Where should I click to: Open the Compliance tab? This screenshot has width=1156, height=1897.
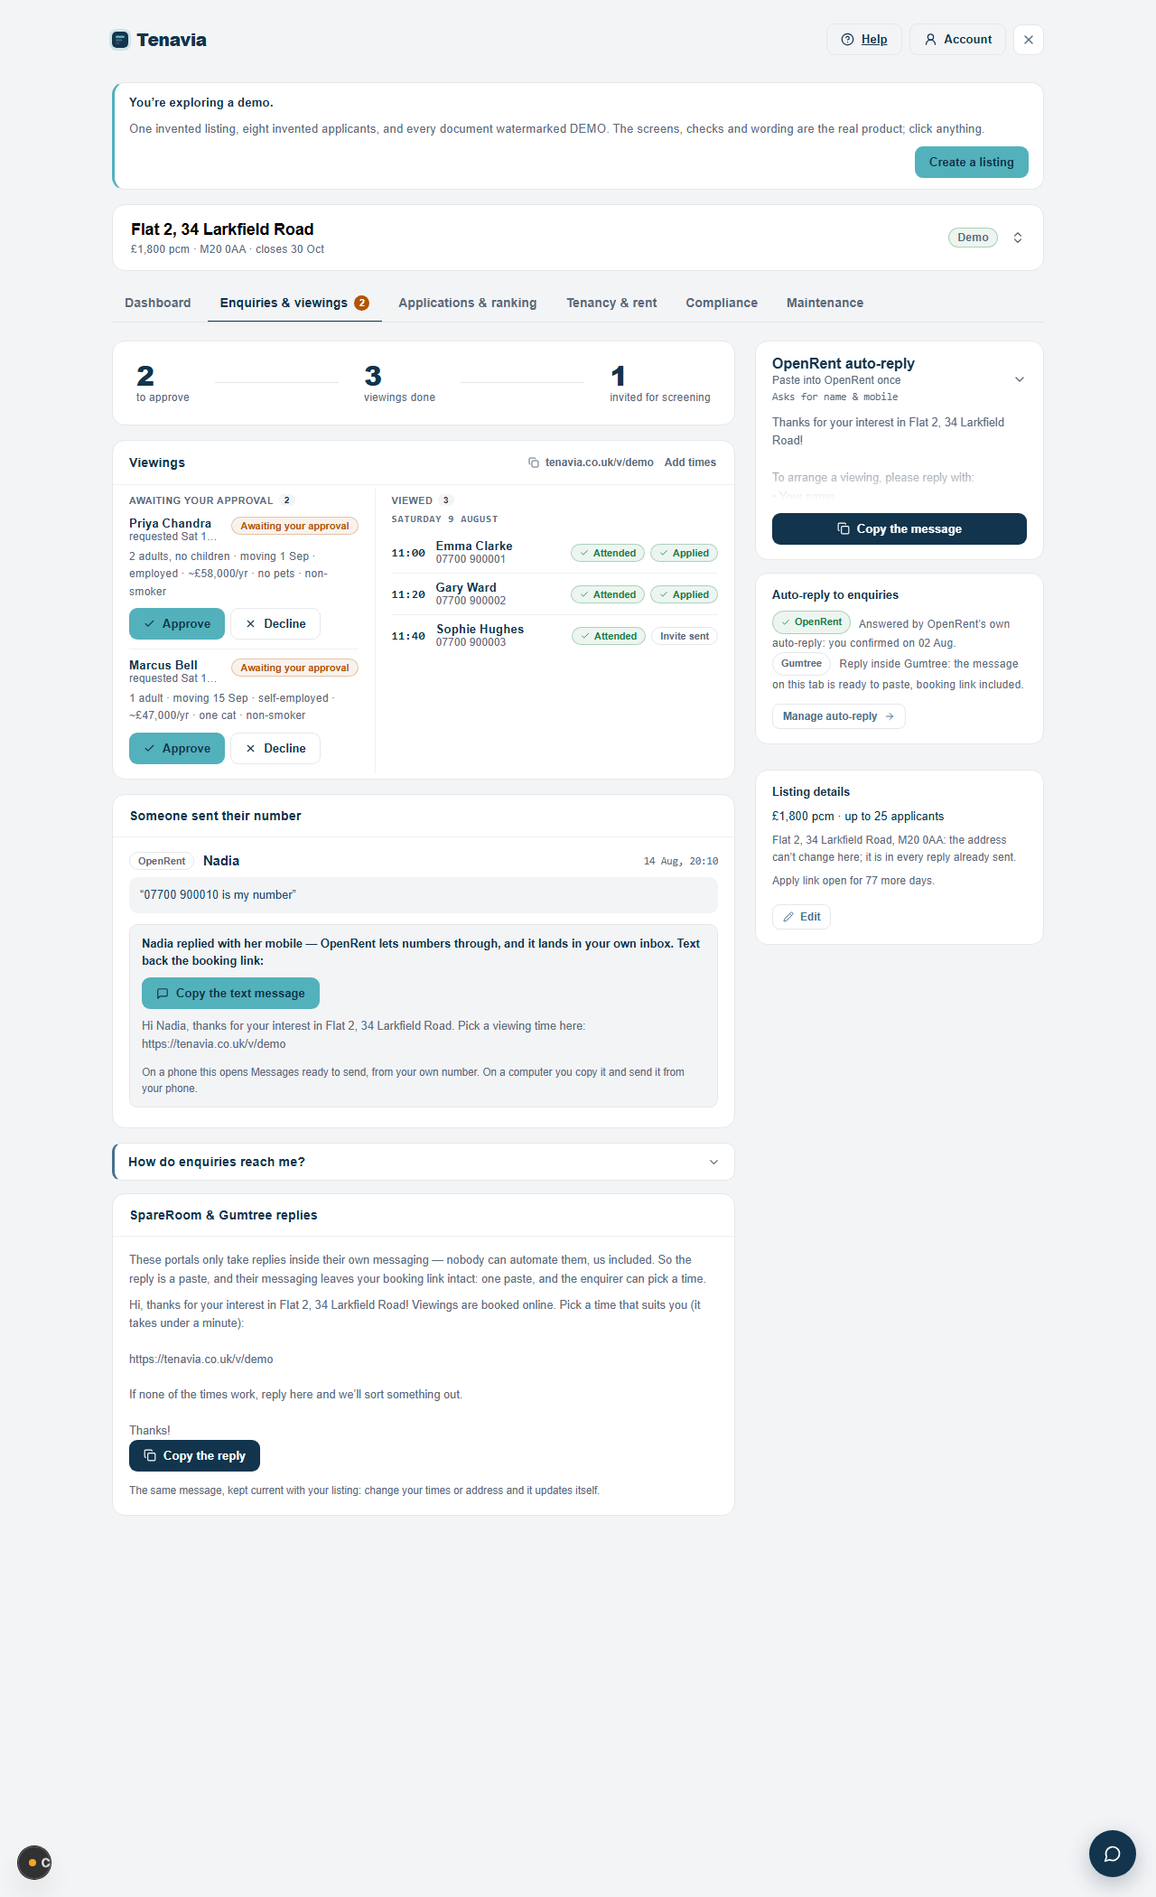click(722, 304)
